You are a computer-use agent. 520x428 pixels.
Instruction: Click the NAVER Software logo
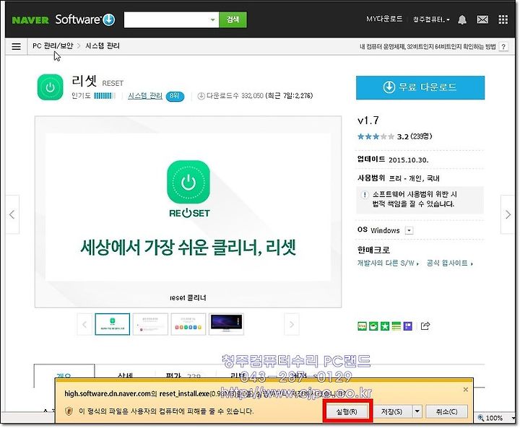point(64,19)
